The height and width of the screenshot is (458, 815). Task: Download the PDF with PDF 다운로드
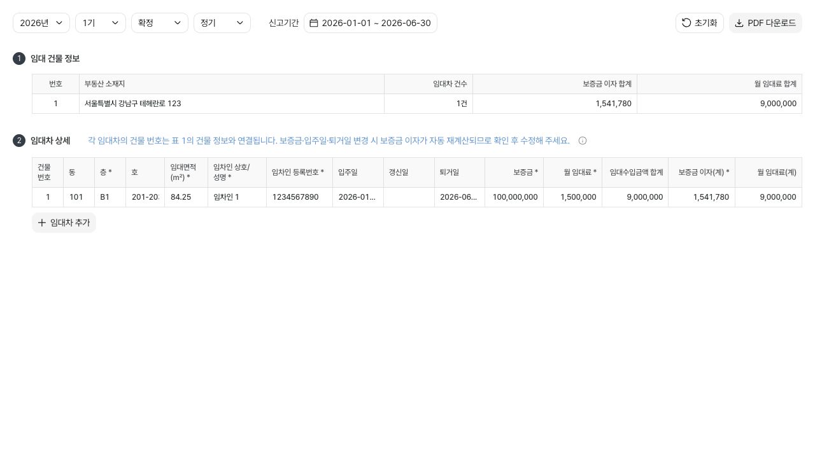(x=765, y=23)
